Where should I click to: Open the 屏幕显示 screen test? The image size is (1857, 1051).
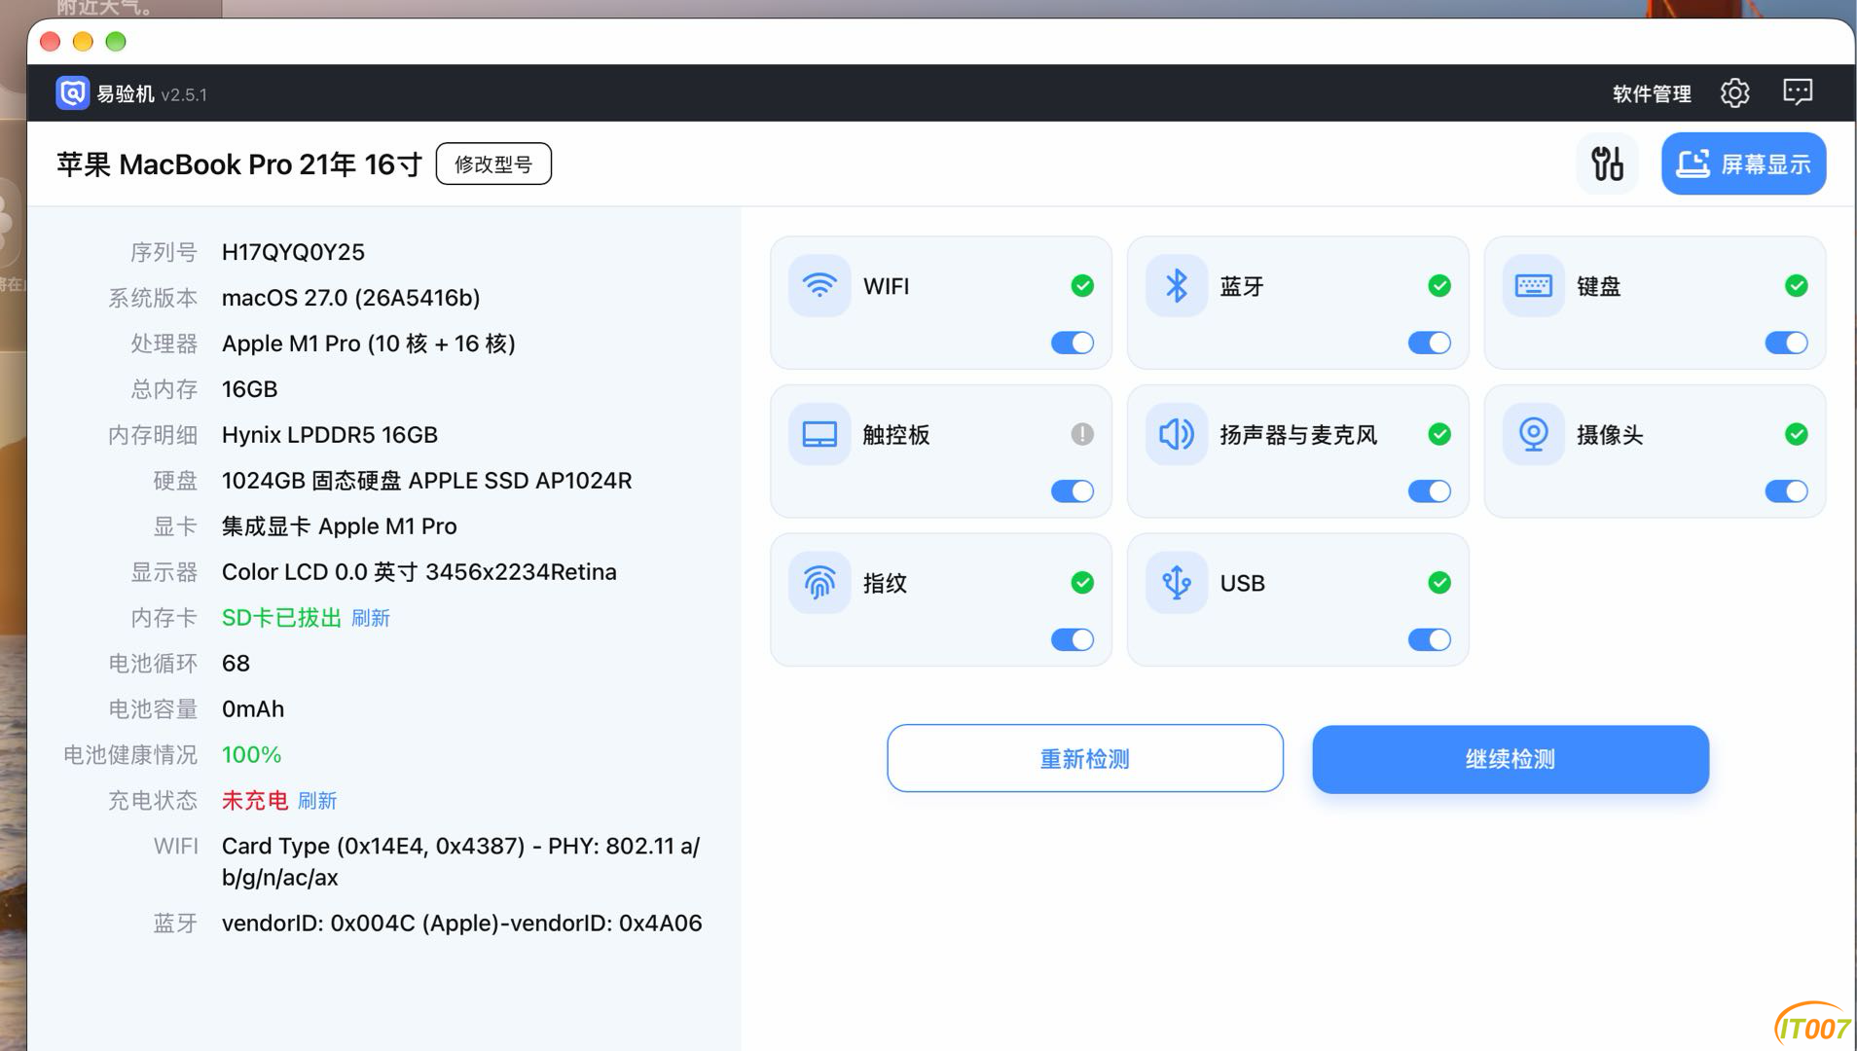coord(1743,163)
